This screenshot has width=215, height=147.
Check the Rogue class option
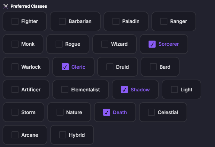(59, 44)
